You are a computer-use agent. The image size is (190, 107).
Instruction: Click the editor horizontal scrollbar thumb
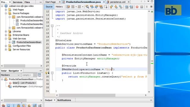[87, 95]
